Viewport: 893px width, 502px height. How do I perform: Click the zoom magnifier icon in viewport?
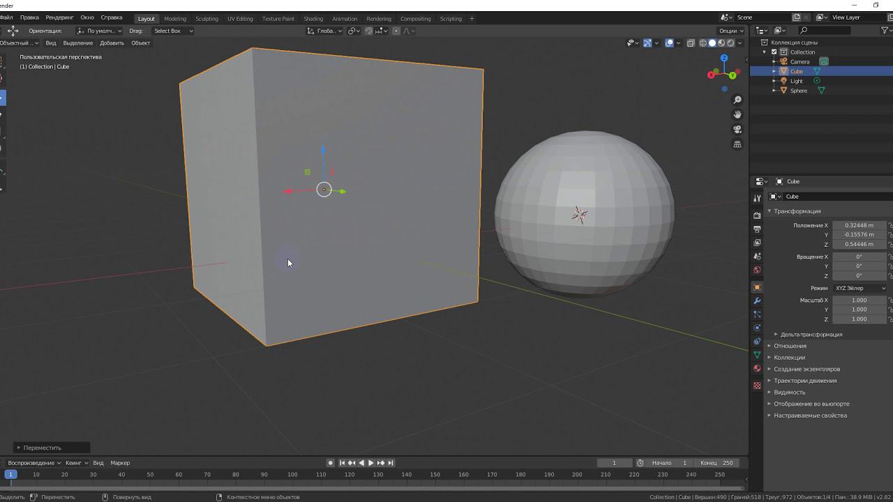click(x=737, y=100)
